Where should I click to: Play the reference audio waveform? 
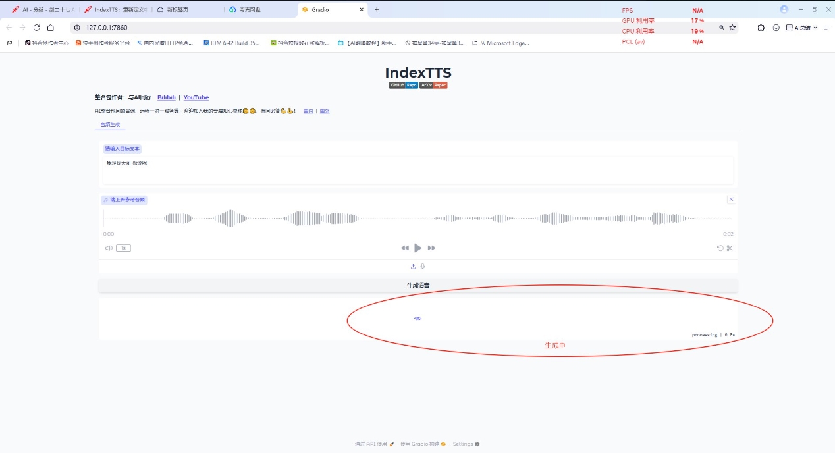(418, 248)
